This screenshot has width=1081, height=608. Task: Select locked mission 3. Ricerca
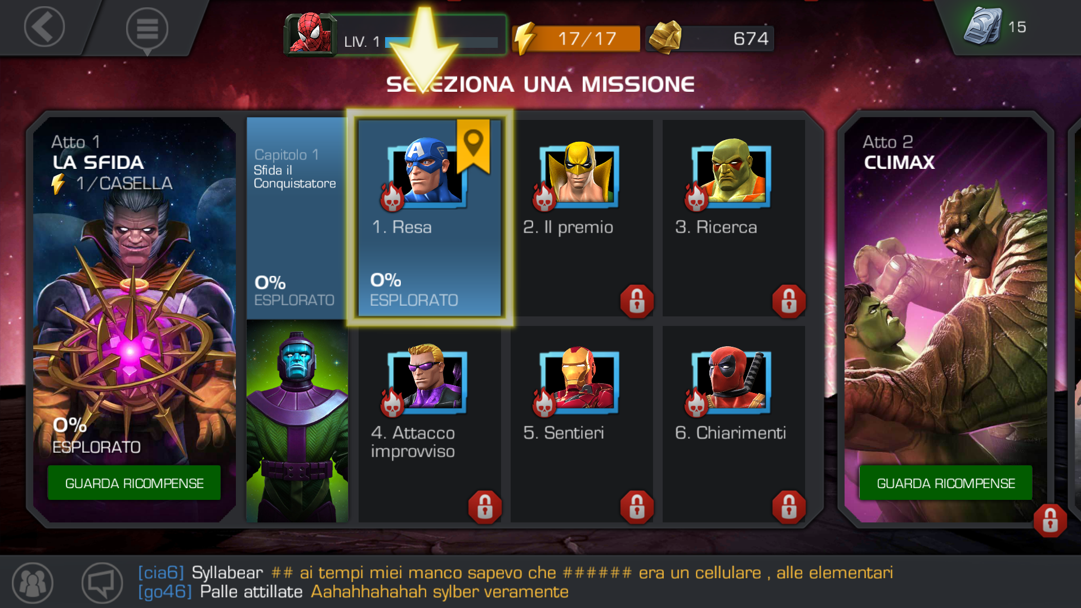[734, 217]
